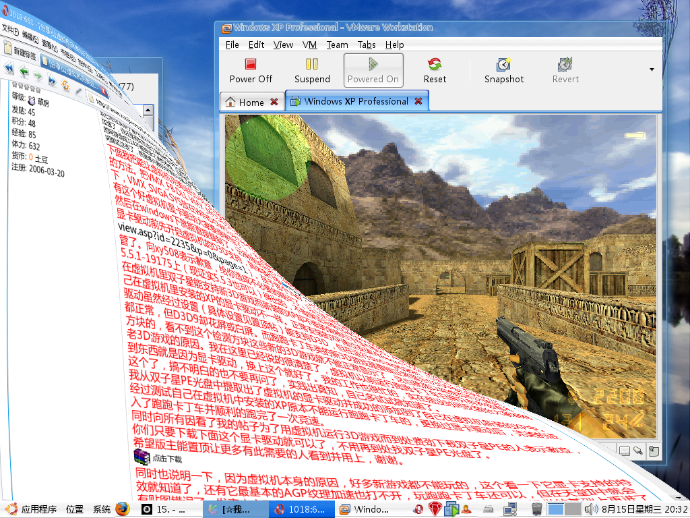Screen dimensions: 690x518
Task: Open the 位置 menu in the panel
Action: click(74, 509)
